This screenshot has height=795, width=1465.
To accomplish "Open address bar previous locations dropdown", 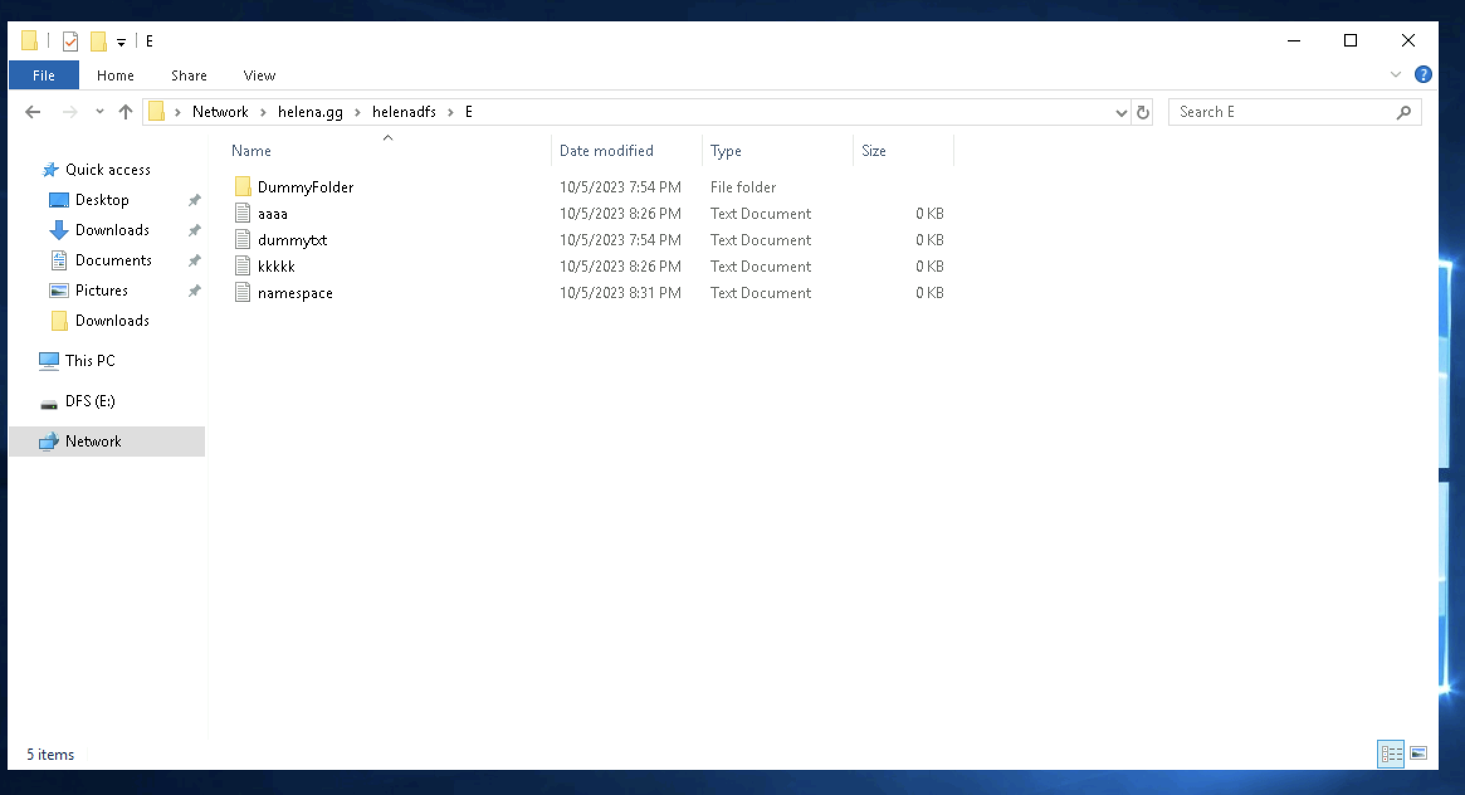I will (1120, 113).
